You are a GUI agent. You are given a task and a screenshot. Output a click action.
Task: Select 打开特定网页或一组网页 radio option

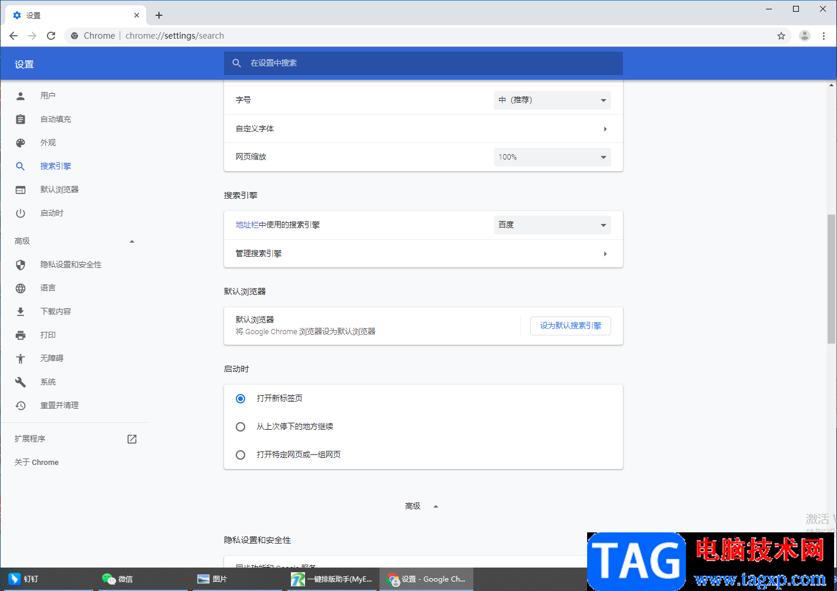pos(240,455)
